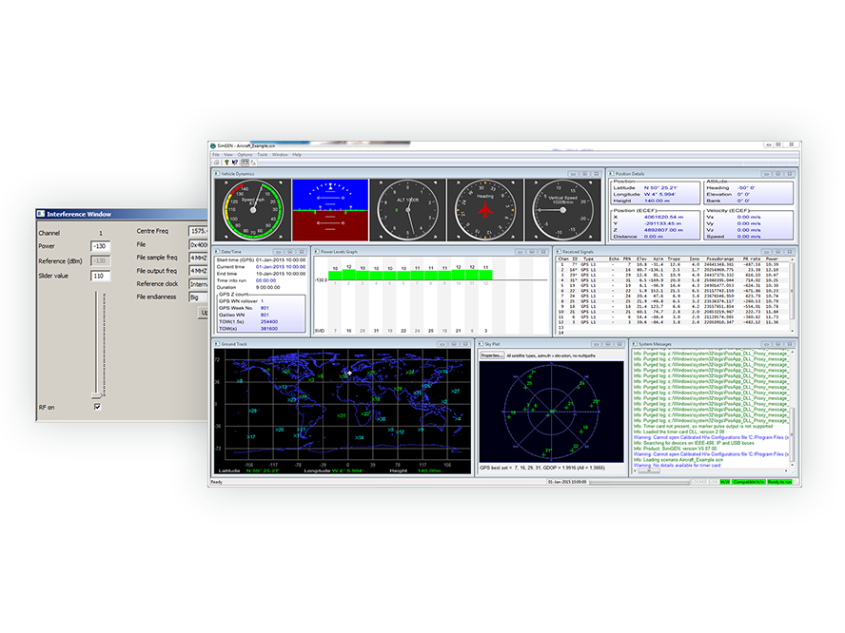Open the File endianness dropdown showing Big

tap(199, 296)
